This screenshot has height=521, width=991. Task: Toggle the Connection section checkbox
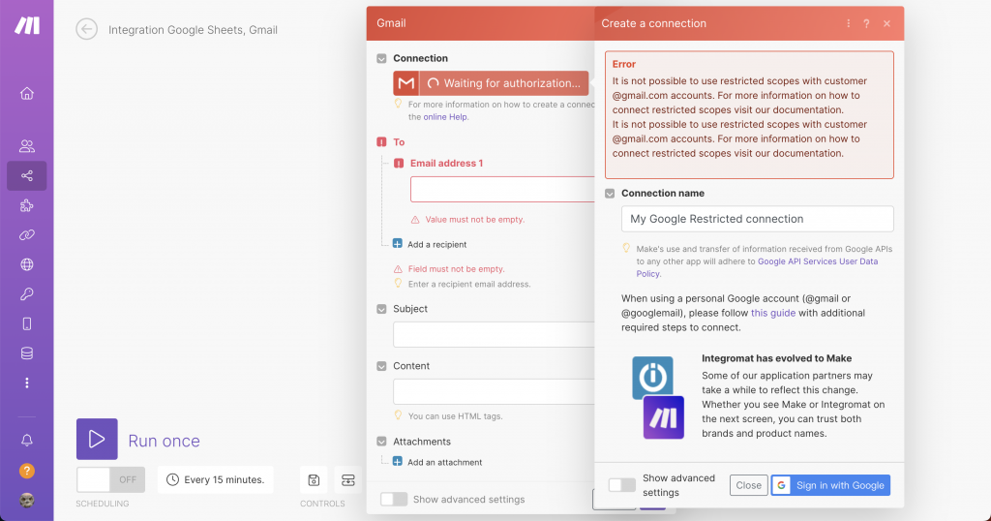[x=381, y=58]
